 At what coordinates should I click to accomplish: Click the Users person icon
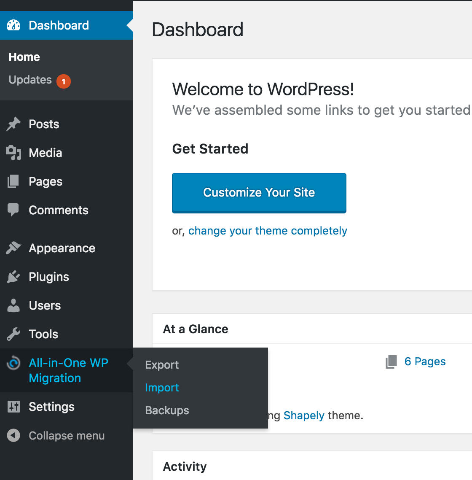pos(13,305)
